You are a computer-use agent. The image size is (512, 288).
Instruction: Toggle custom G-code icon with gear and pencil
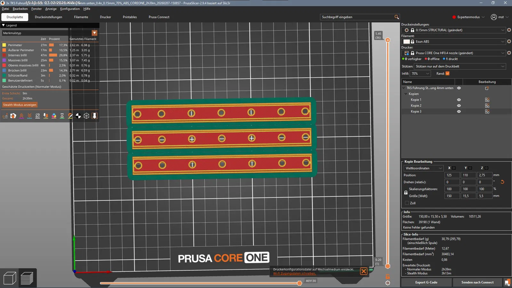coord(70,116)
